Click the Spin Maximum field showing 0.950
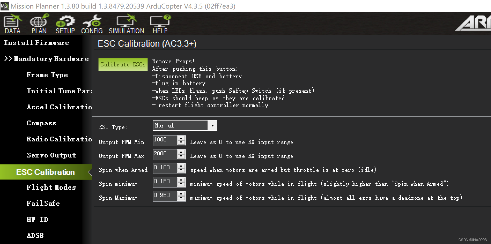Viewport: 491px width, 244px height. point(165,196)
